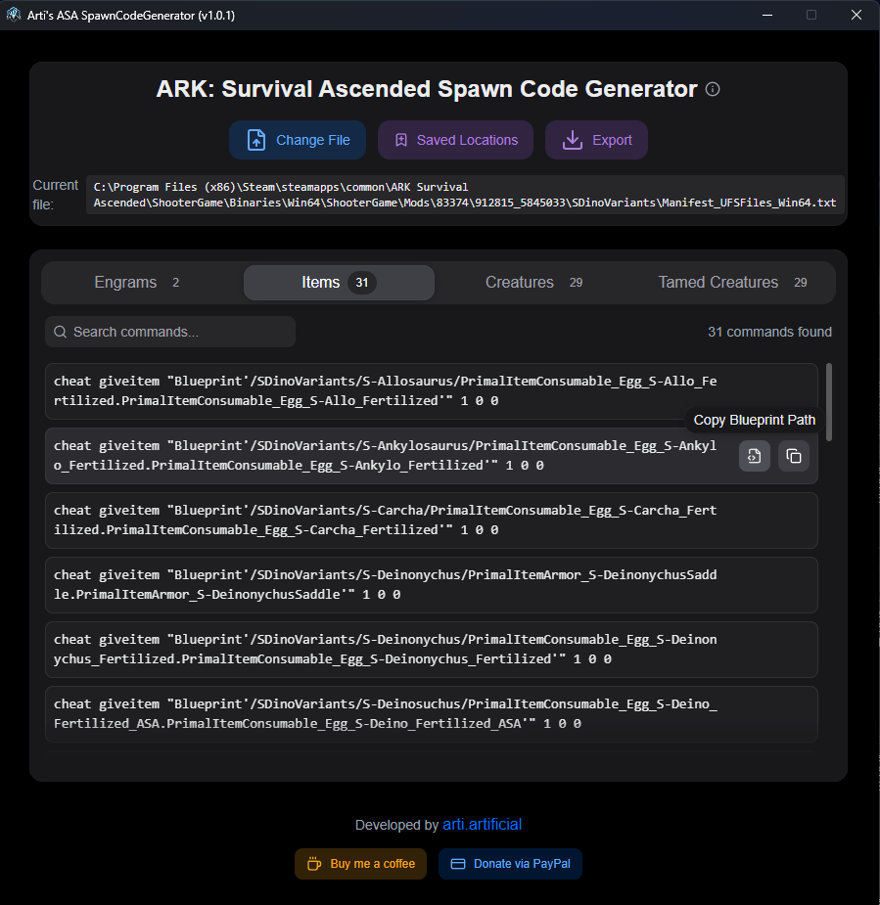
Task: Switch to Tamed Creatures tab
Action: 732,283
